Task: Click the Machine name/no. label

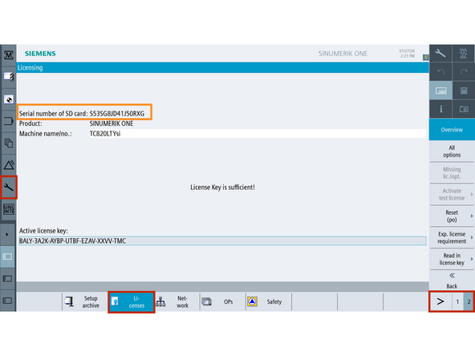Action: 46,133
